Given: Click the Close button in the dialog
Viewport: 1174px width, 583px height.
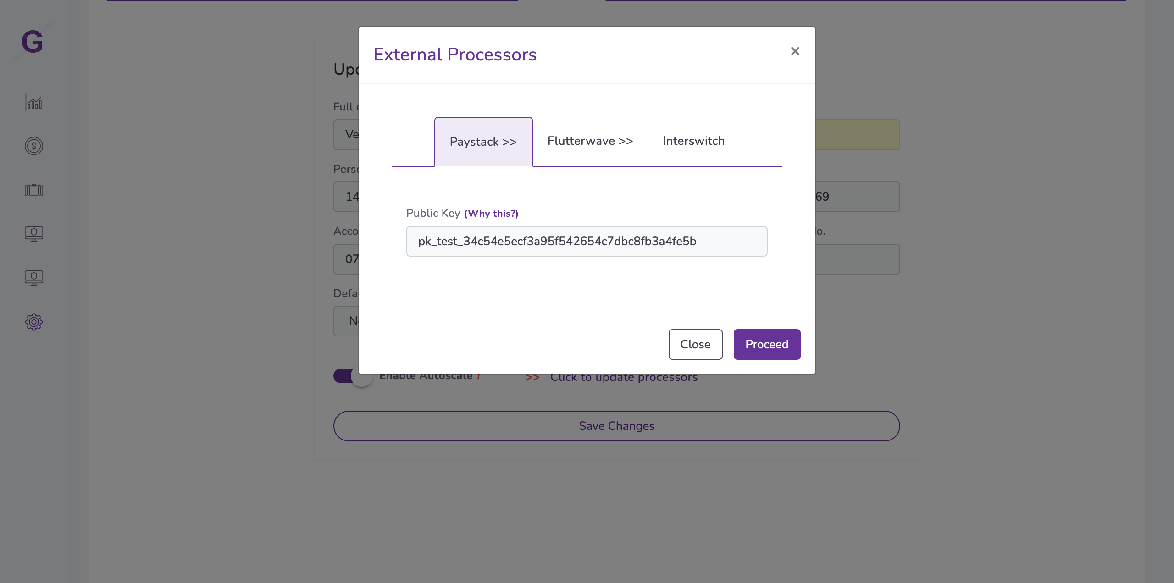Looking at the screenshot, I should point(695,344).
